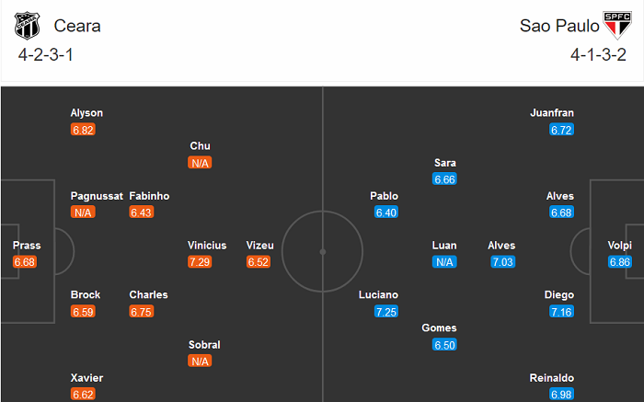Click the Sao Paulo SPFC crest icon
Screen dimensions: 644x402
[x=614, y=24]
